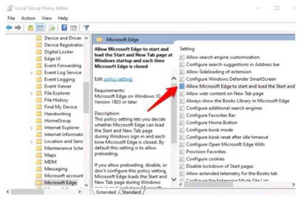Click the folder icon beside Edge UI

(x=39, y=59)
